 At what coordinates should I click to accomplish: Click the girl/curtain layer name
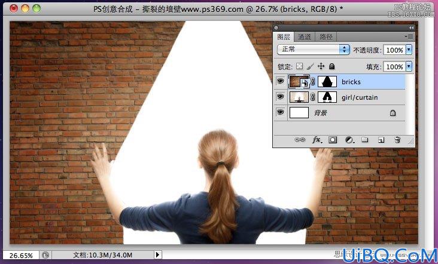pyautogui.click(x=360, y=97)
